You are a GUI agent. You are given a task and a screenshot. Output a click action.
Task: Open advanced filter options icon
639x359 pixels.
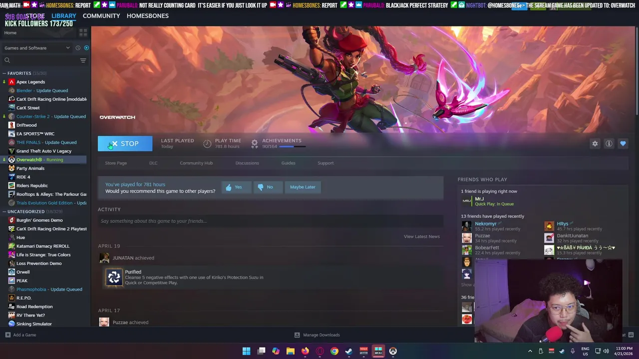pyautogui.click(x=83, y=60)
